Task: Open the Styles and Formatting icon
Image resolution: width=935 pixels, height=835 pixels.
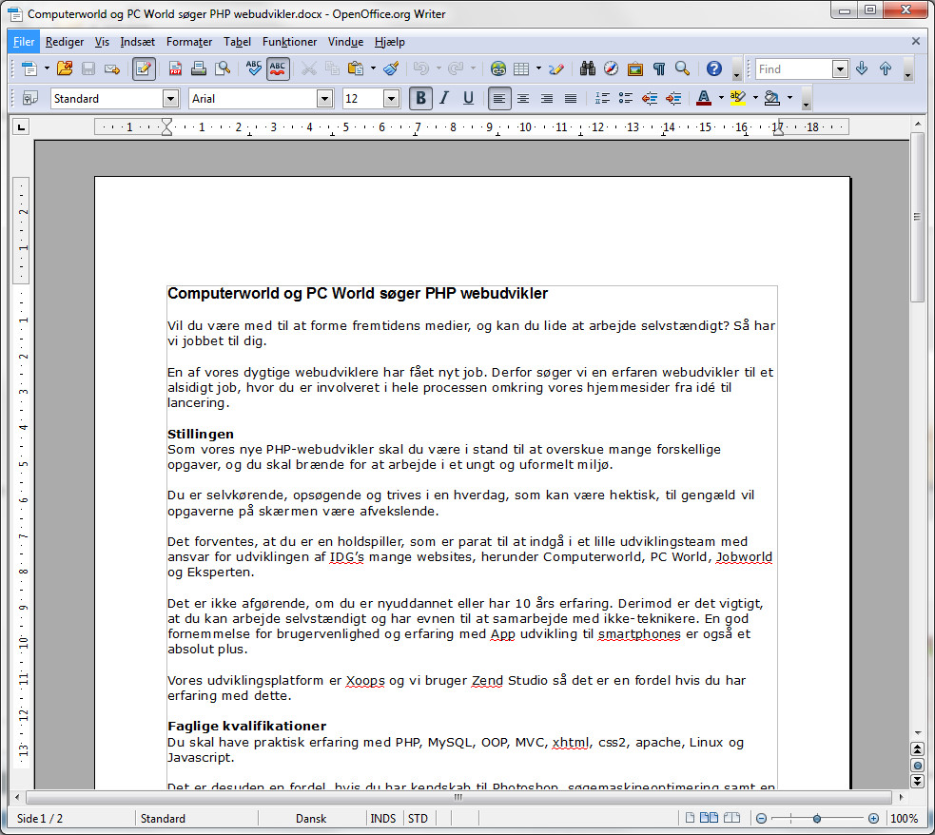Action: [x=29, y=98]
